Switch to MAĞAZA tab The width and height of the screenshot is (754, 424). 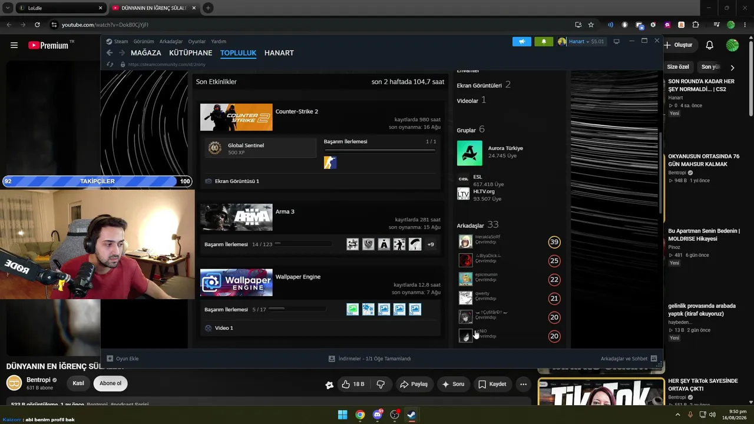pos(146,53)
